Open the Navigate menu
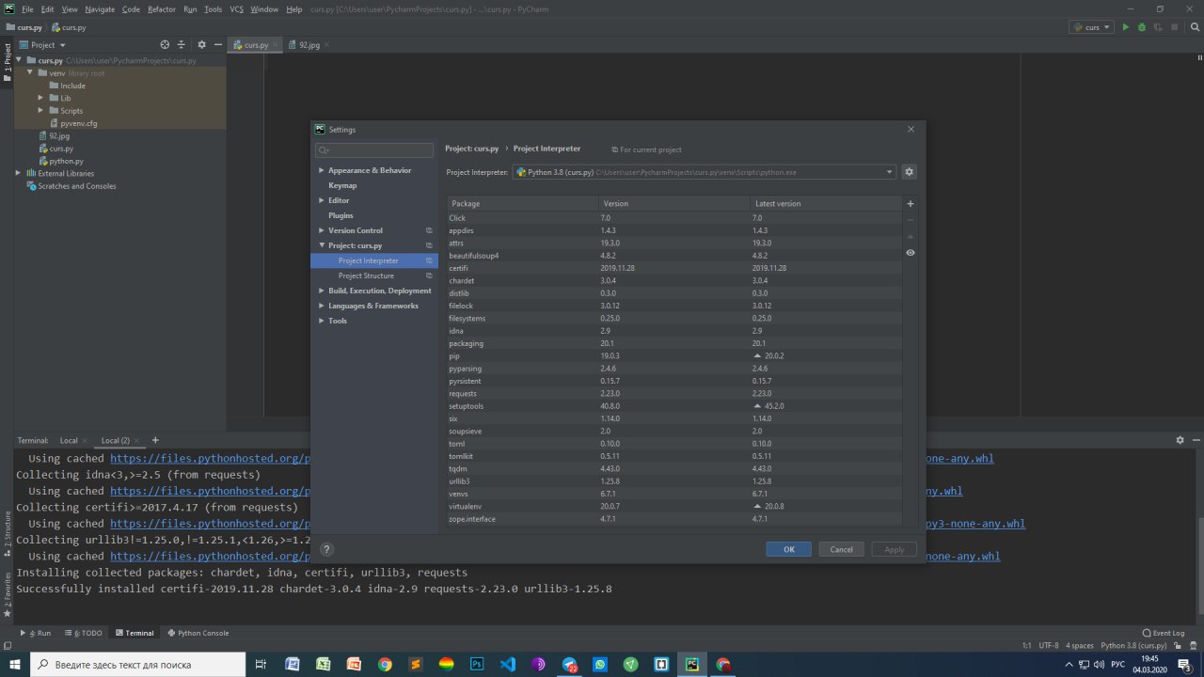 (100, 8)
